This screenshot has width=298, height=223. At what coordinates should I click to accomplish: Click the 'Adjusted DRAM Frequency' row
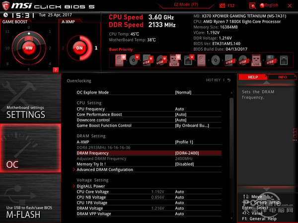(149, 159)
